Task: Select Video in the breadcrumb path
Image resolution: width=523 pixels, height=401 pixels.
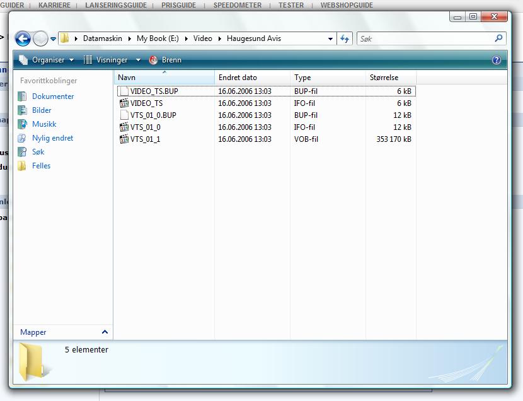Action: [x=202, y=38]
